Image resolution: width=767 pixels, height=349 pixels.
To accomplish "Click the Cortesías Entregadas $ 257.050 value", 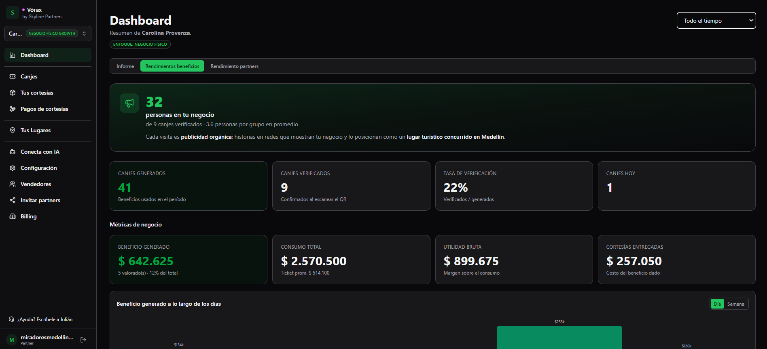I will tap(634, 261).
